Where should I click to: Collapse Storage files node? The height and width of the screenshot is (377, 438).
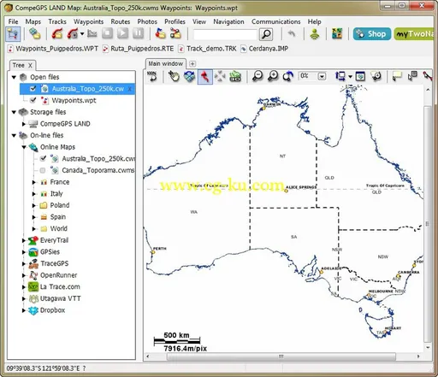(14, 112)
